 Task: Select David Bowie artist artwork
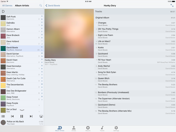click(x=3, y=48)
